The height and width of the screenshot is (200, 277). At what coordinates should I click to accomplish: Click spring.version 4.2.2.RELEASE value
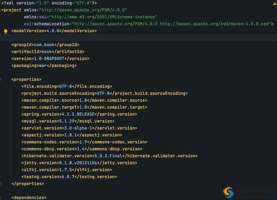pos(78,114)
